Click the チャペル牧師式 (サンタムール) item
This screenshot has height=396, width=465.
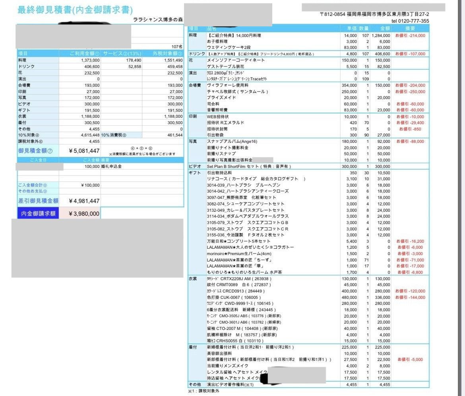(x=238, y=92)
